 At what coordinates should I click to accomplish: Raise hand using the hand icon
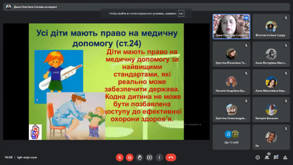coord(140,157)
